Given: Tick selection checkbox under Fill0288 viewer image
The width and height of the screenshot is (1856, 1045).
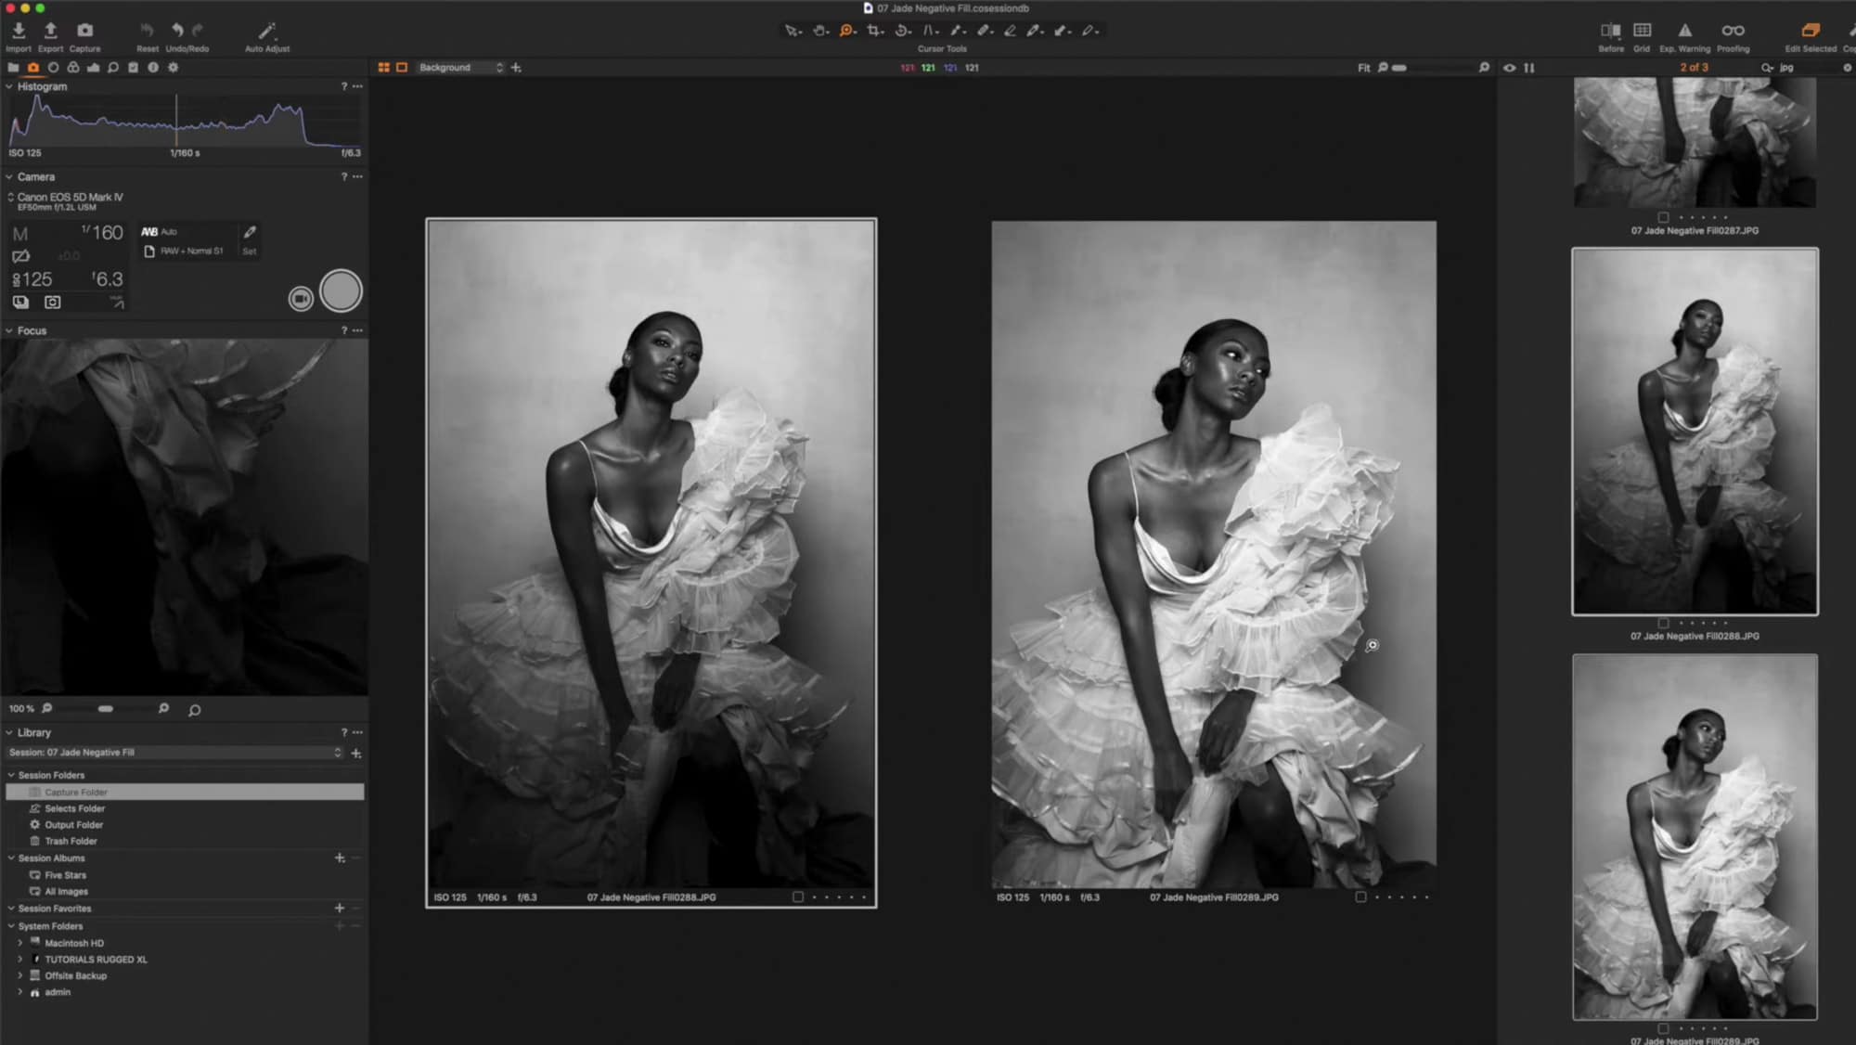Looking at the screenshot, I should 798,897.
